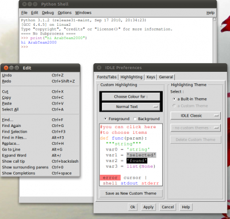Click the blue func definition sample
This screenshot has width=230, height=219.
pos(117,138)
